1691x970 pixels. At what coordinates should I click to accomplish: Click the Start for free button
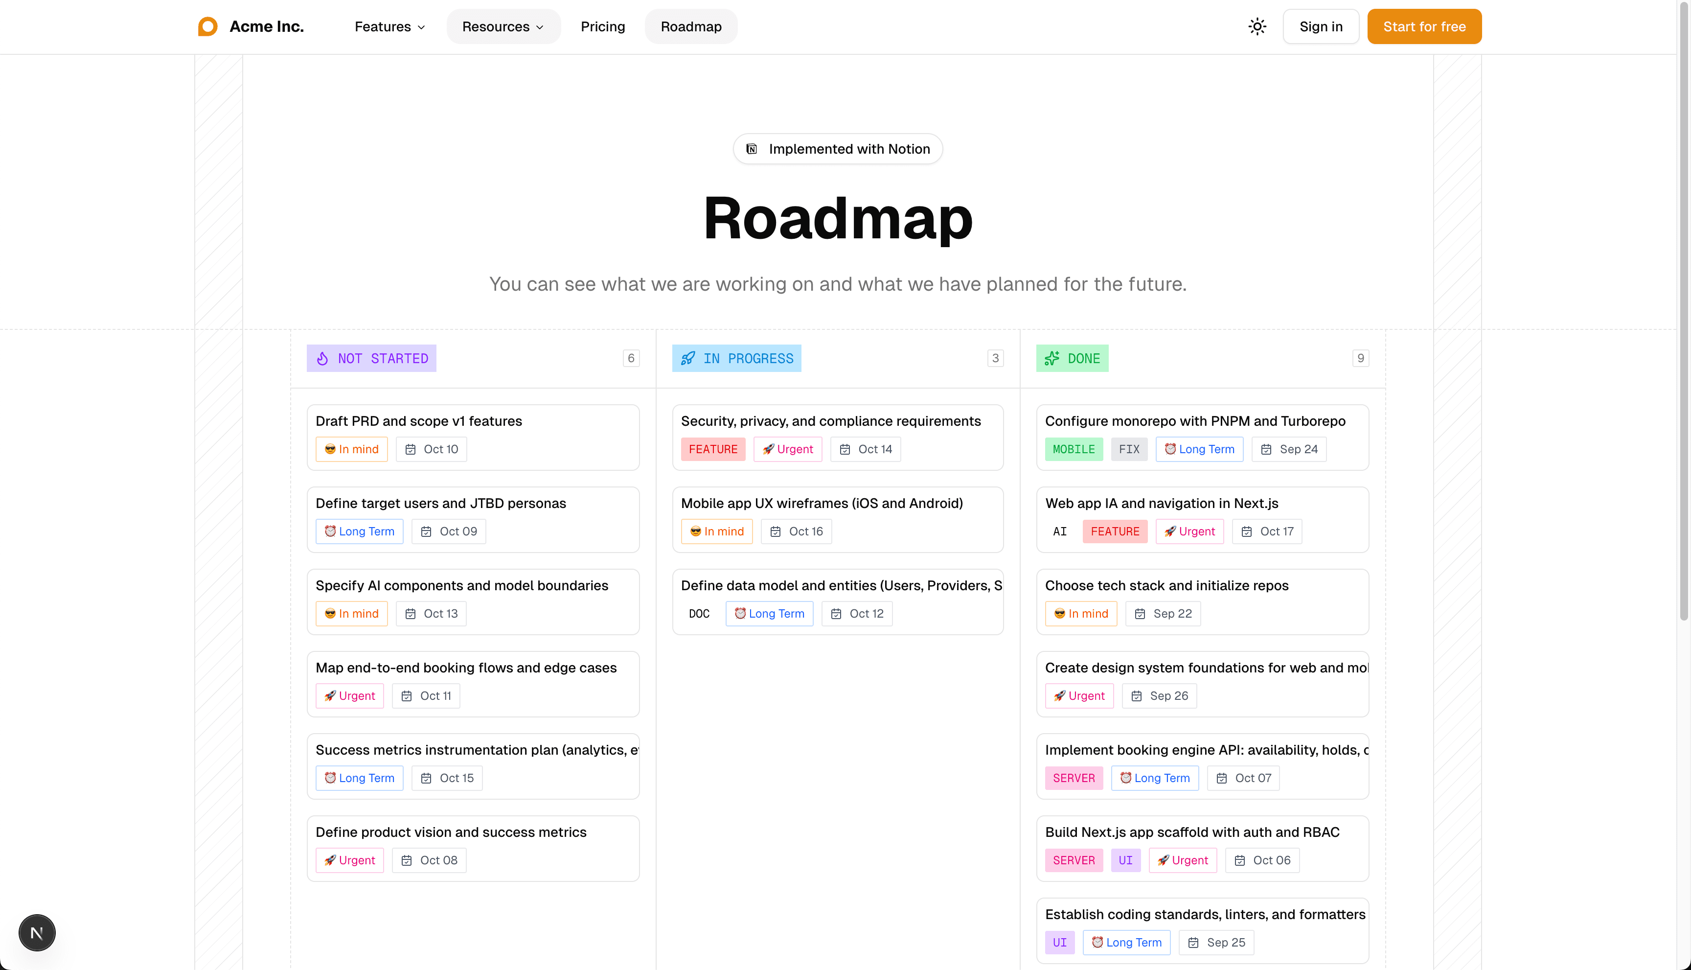click(1424, 26)
